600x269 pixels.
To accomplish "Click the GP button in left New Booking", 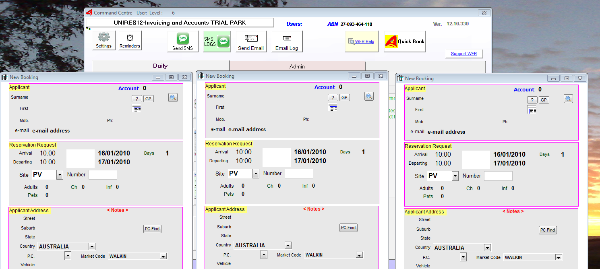I will click(149, 99).
